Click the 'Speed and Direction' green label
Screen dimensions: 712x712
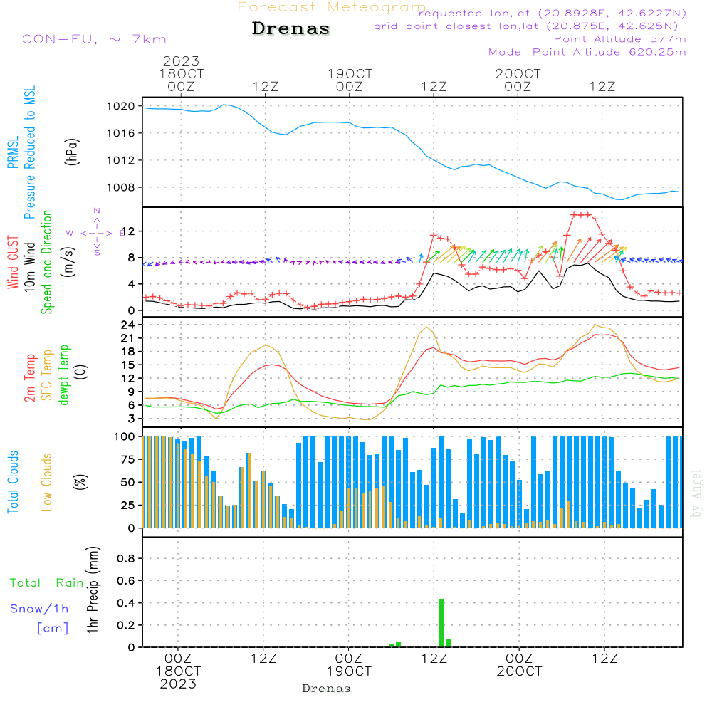(47, 262)
